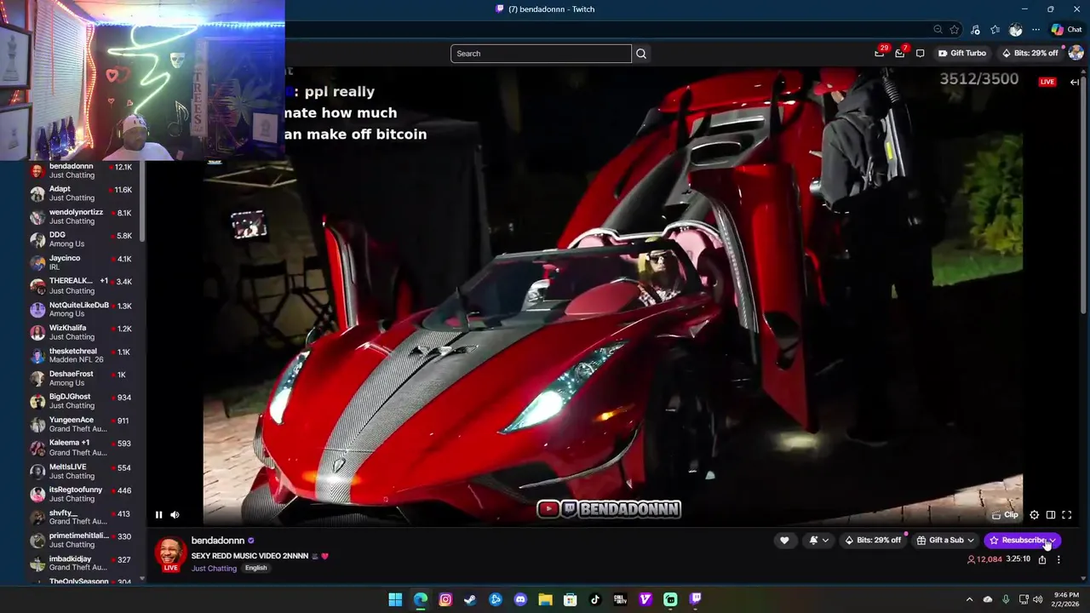Click the Gift Turbo button
This screenshot has width=1090, height=613.
(x=962, y=53)
